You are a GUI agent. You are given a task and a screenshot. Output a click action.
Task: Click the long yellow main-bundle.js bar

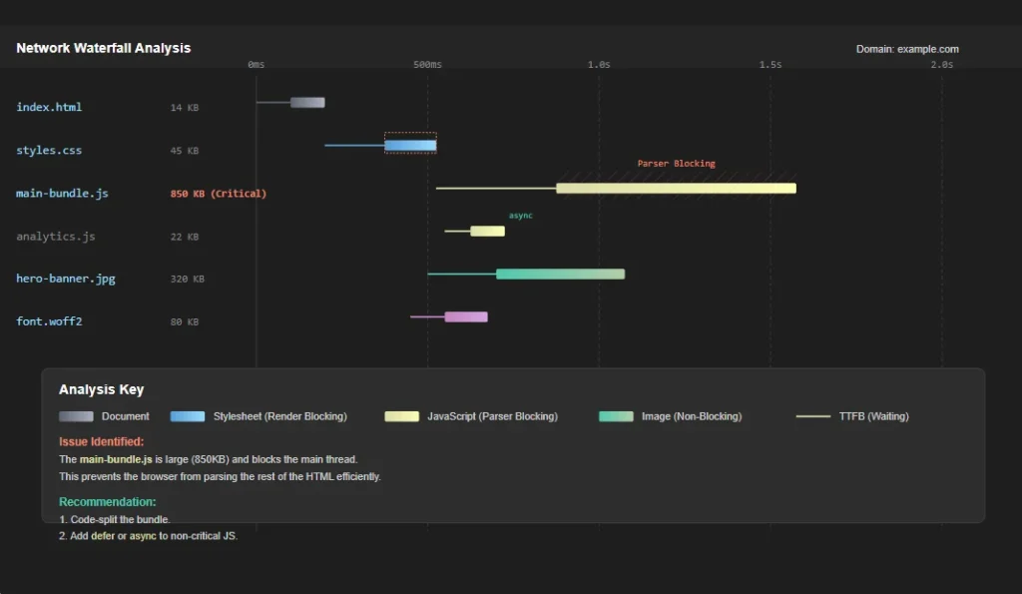pos(676,189)
